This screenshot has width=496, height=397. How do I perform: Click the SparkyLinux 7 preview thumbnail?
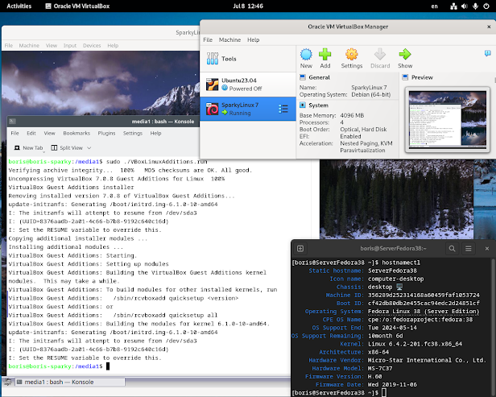coord(448,119)
